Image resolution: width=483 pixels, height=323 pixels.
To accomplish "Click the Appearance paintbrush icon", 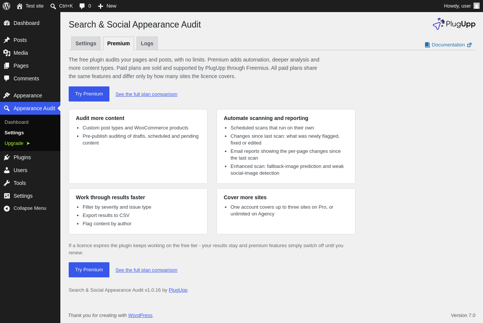I will [x=7, y=95].
